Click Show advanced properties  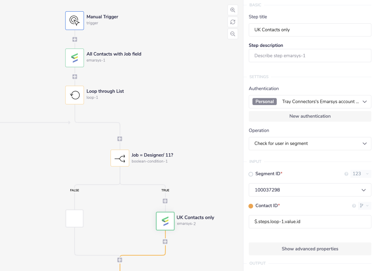tap(310, 249)
